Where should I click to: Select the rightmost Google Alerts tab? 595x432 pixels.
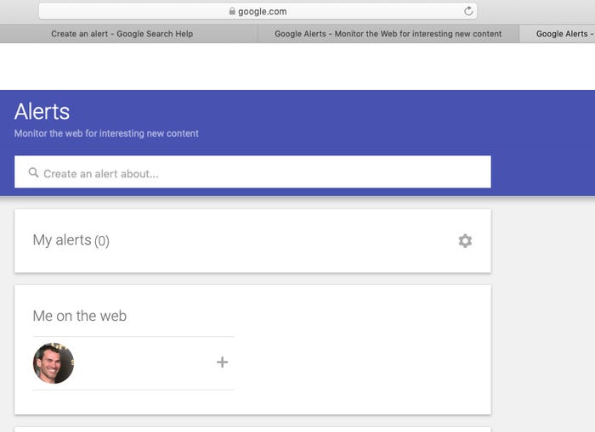(557, 34)
